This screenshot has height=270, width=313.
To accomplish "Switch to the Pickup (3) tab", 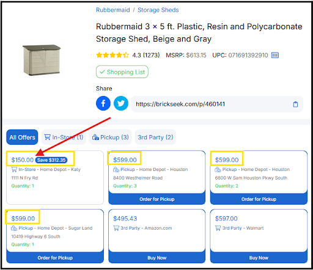I will pyautogui.click(x=111, y=137).
